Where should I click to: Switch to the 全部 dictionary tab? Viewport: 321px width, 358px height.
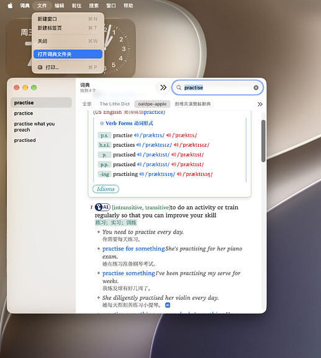tap(87, 104)
